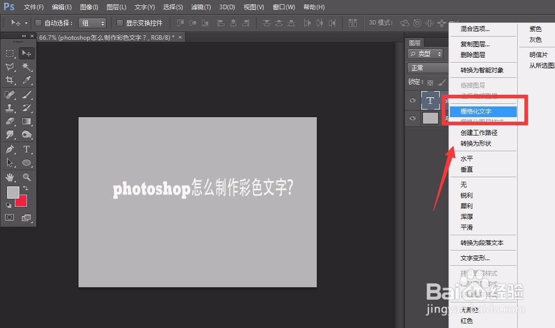Select the Eyedropper tool
This screenshot has height=328, width=555.
click(x=27, y=80)
